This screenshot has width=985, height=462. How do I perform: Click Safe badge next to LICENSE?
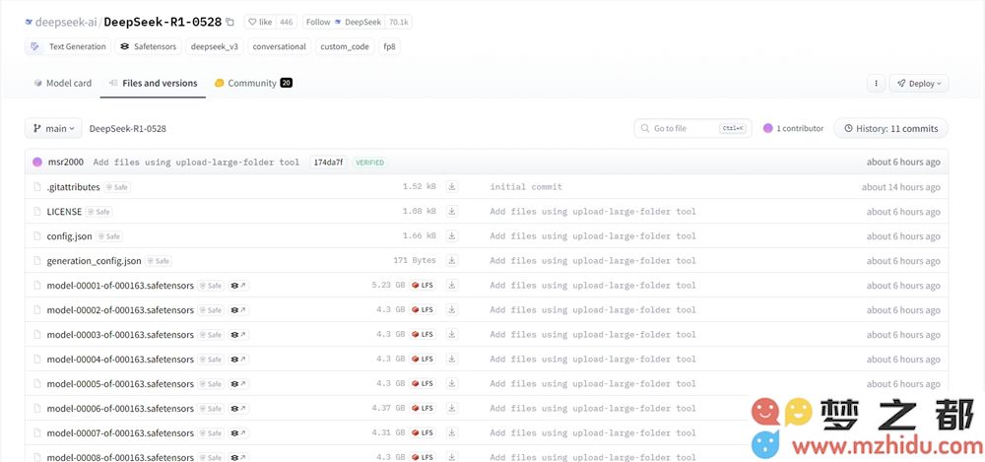click(x=99, y=212)
